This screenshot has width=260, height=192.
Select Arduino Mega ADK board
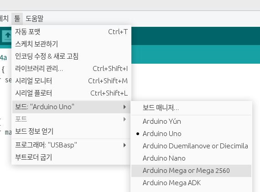[192, 183]
